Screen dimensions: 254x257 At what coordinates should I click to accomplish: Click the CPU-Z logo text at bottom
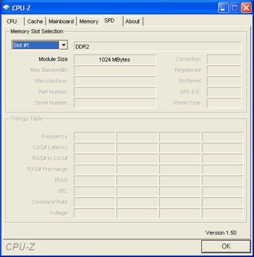(x=20, y=247)
